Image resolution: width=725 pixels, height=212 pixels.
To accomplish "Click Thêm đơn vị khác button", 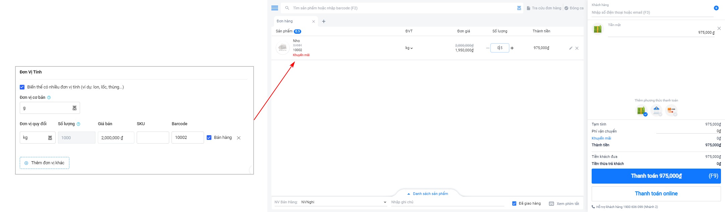I will [x=45, y=163].
